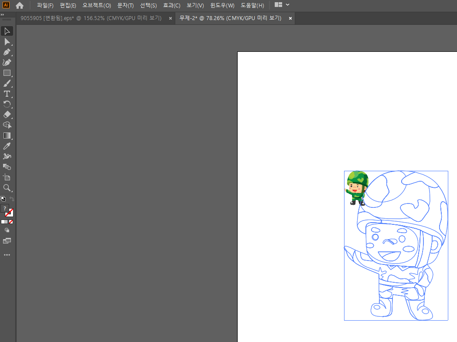
Task: Open the 편집(E) menu
Action: point(68,6)
